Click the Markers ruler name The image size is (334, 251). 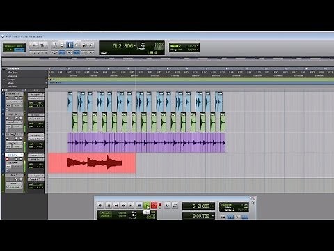(12, 86)
